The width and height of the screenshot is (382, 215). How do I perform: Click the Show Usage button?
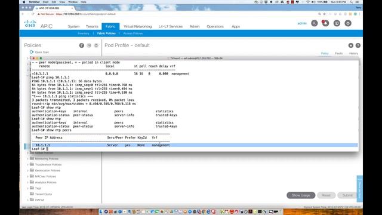tap(301, 195)
